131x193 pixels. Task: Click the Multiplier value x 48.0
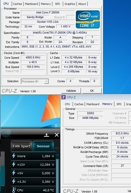coord(33,62)
